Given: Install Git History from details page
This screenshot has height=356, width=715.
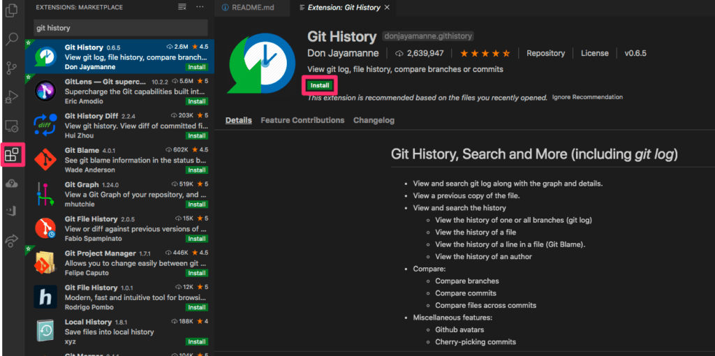Looking at the screenshot, I should (320, 86).
